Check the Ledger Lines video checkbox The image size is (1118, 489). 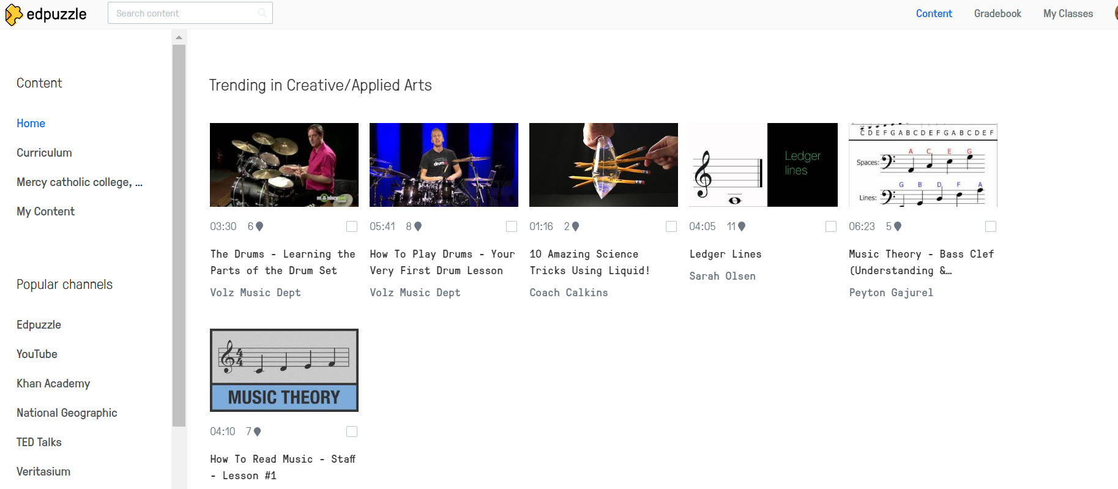pos(831,226)
